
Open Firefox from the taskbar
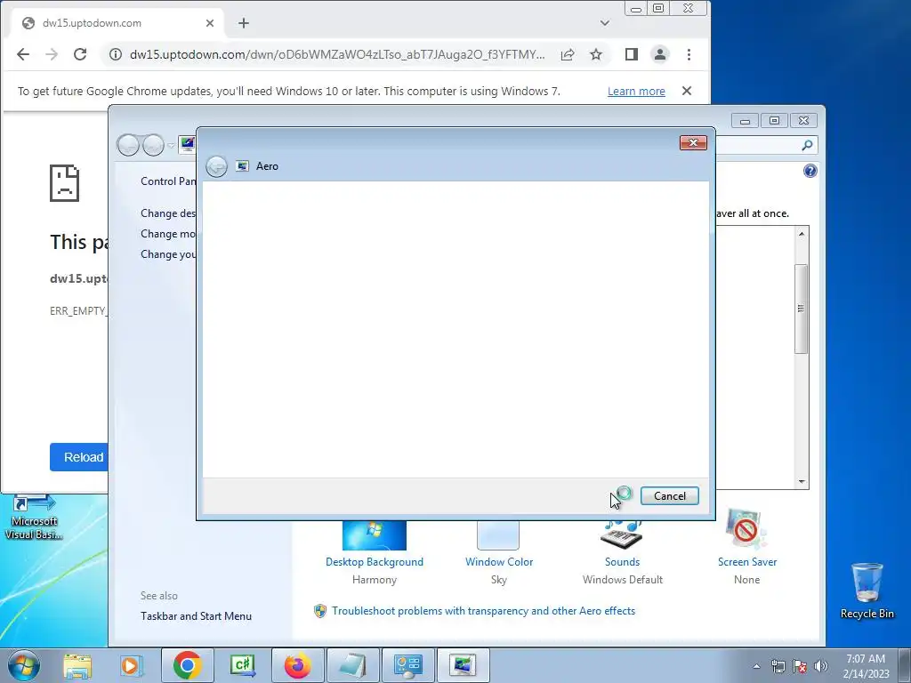pos(297,665)
